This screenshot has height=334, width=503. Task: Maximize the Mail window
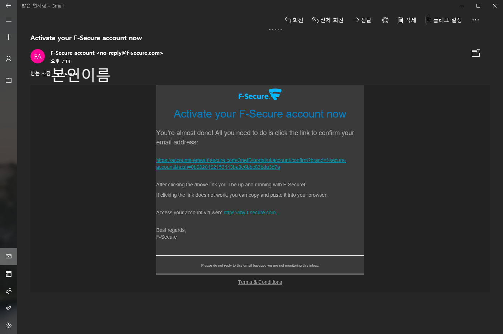click(x=478, y=6)
